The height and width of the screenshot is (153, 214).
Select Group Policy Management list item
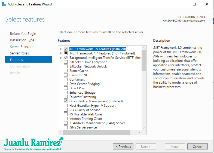coord(96,101)
